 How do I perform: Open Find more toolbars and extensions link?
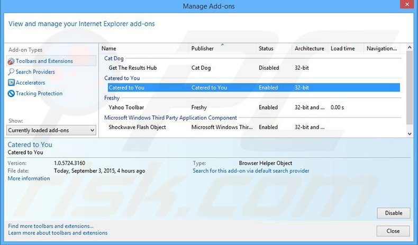pyautogui.click(x=51, y=226)
